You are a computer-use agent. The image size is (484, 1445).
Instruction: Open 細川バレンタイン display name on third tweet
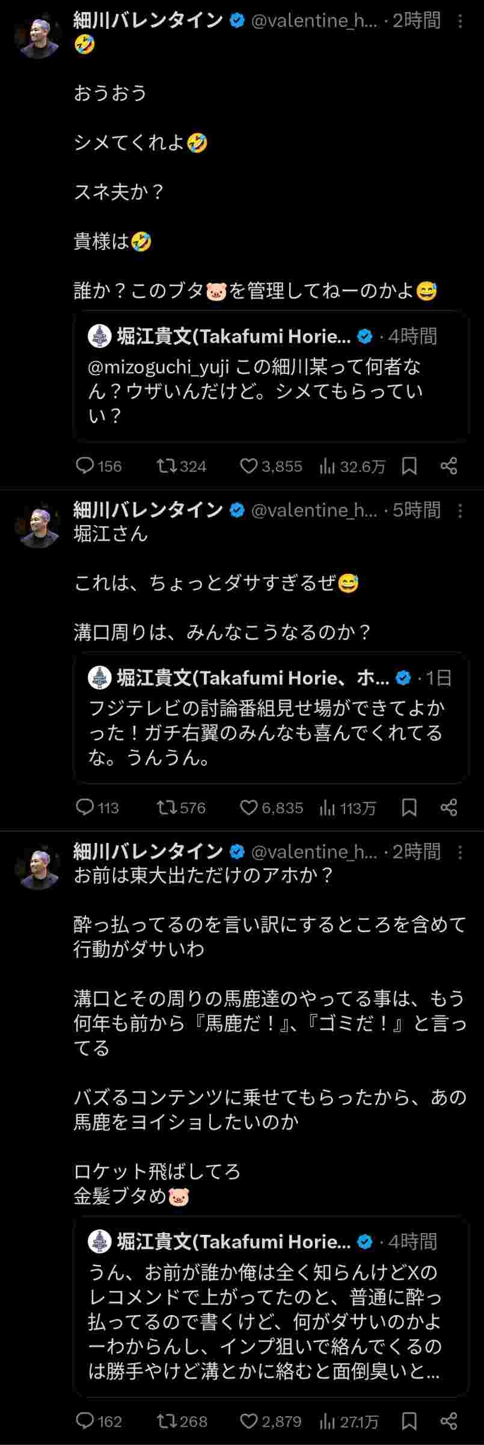[x=148, y=851]
